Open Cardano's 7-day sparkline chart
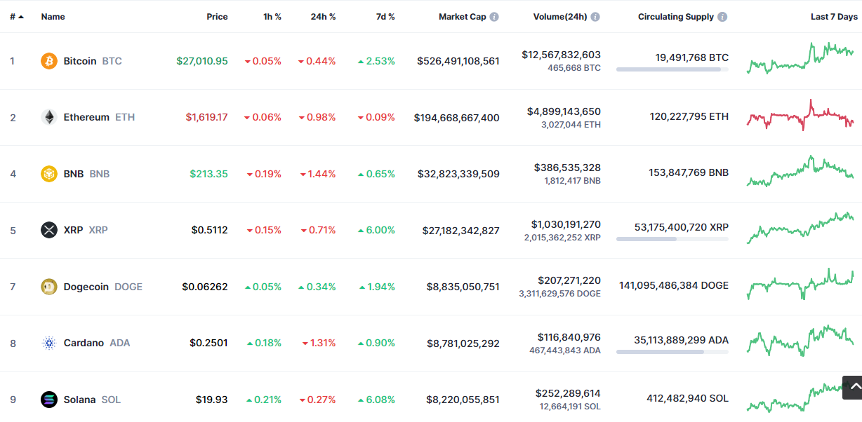 pos(800,341)
